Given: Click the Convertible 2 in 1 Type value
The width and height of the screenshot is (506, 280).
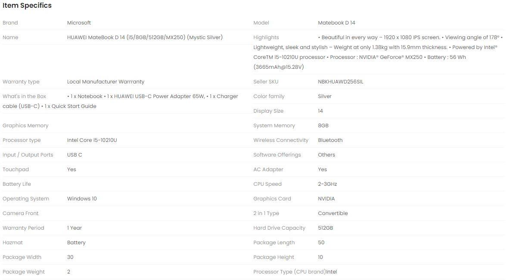Looking at the screenshot, I should (332, 213).
